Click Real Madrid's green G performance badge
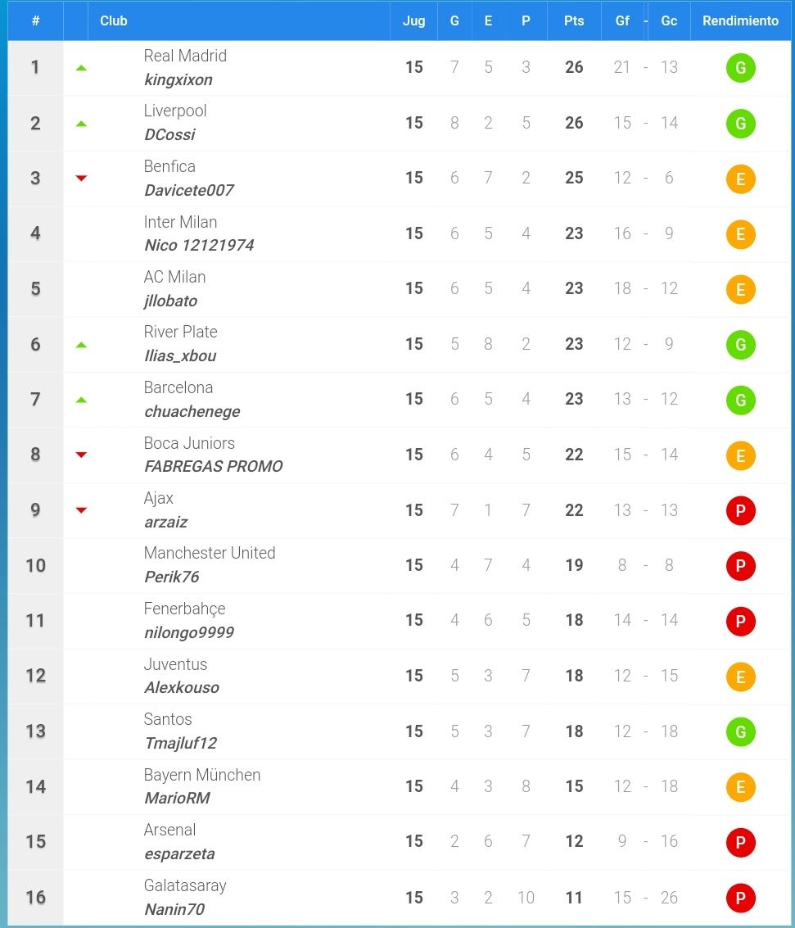 [x=741, y=68]
